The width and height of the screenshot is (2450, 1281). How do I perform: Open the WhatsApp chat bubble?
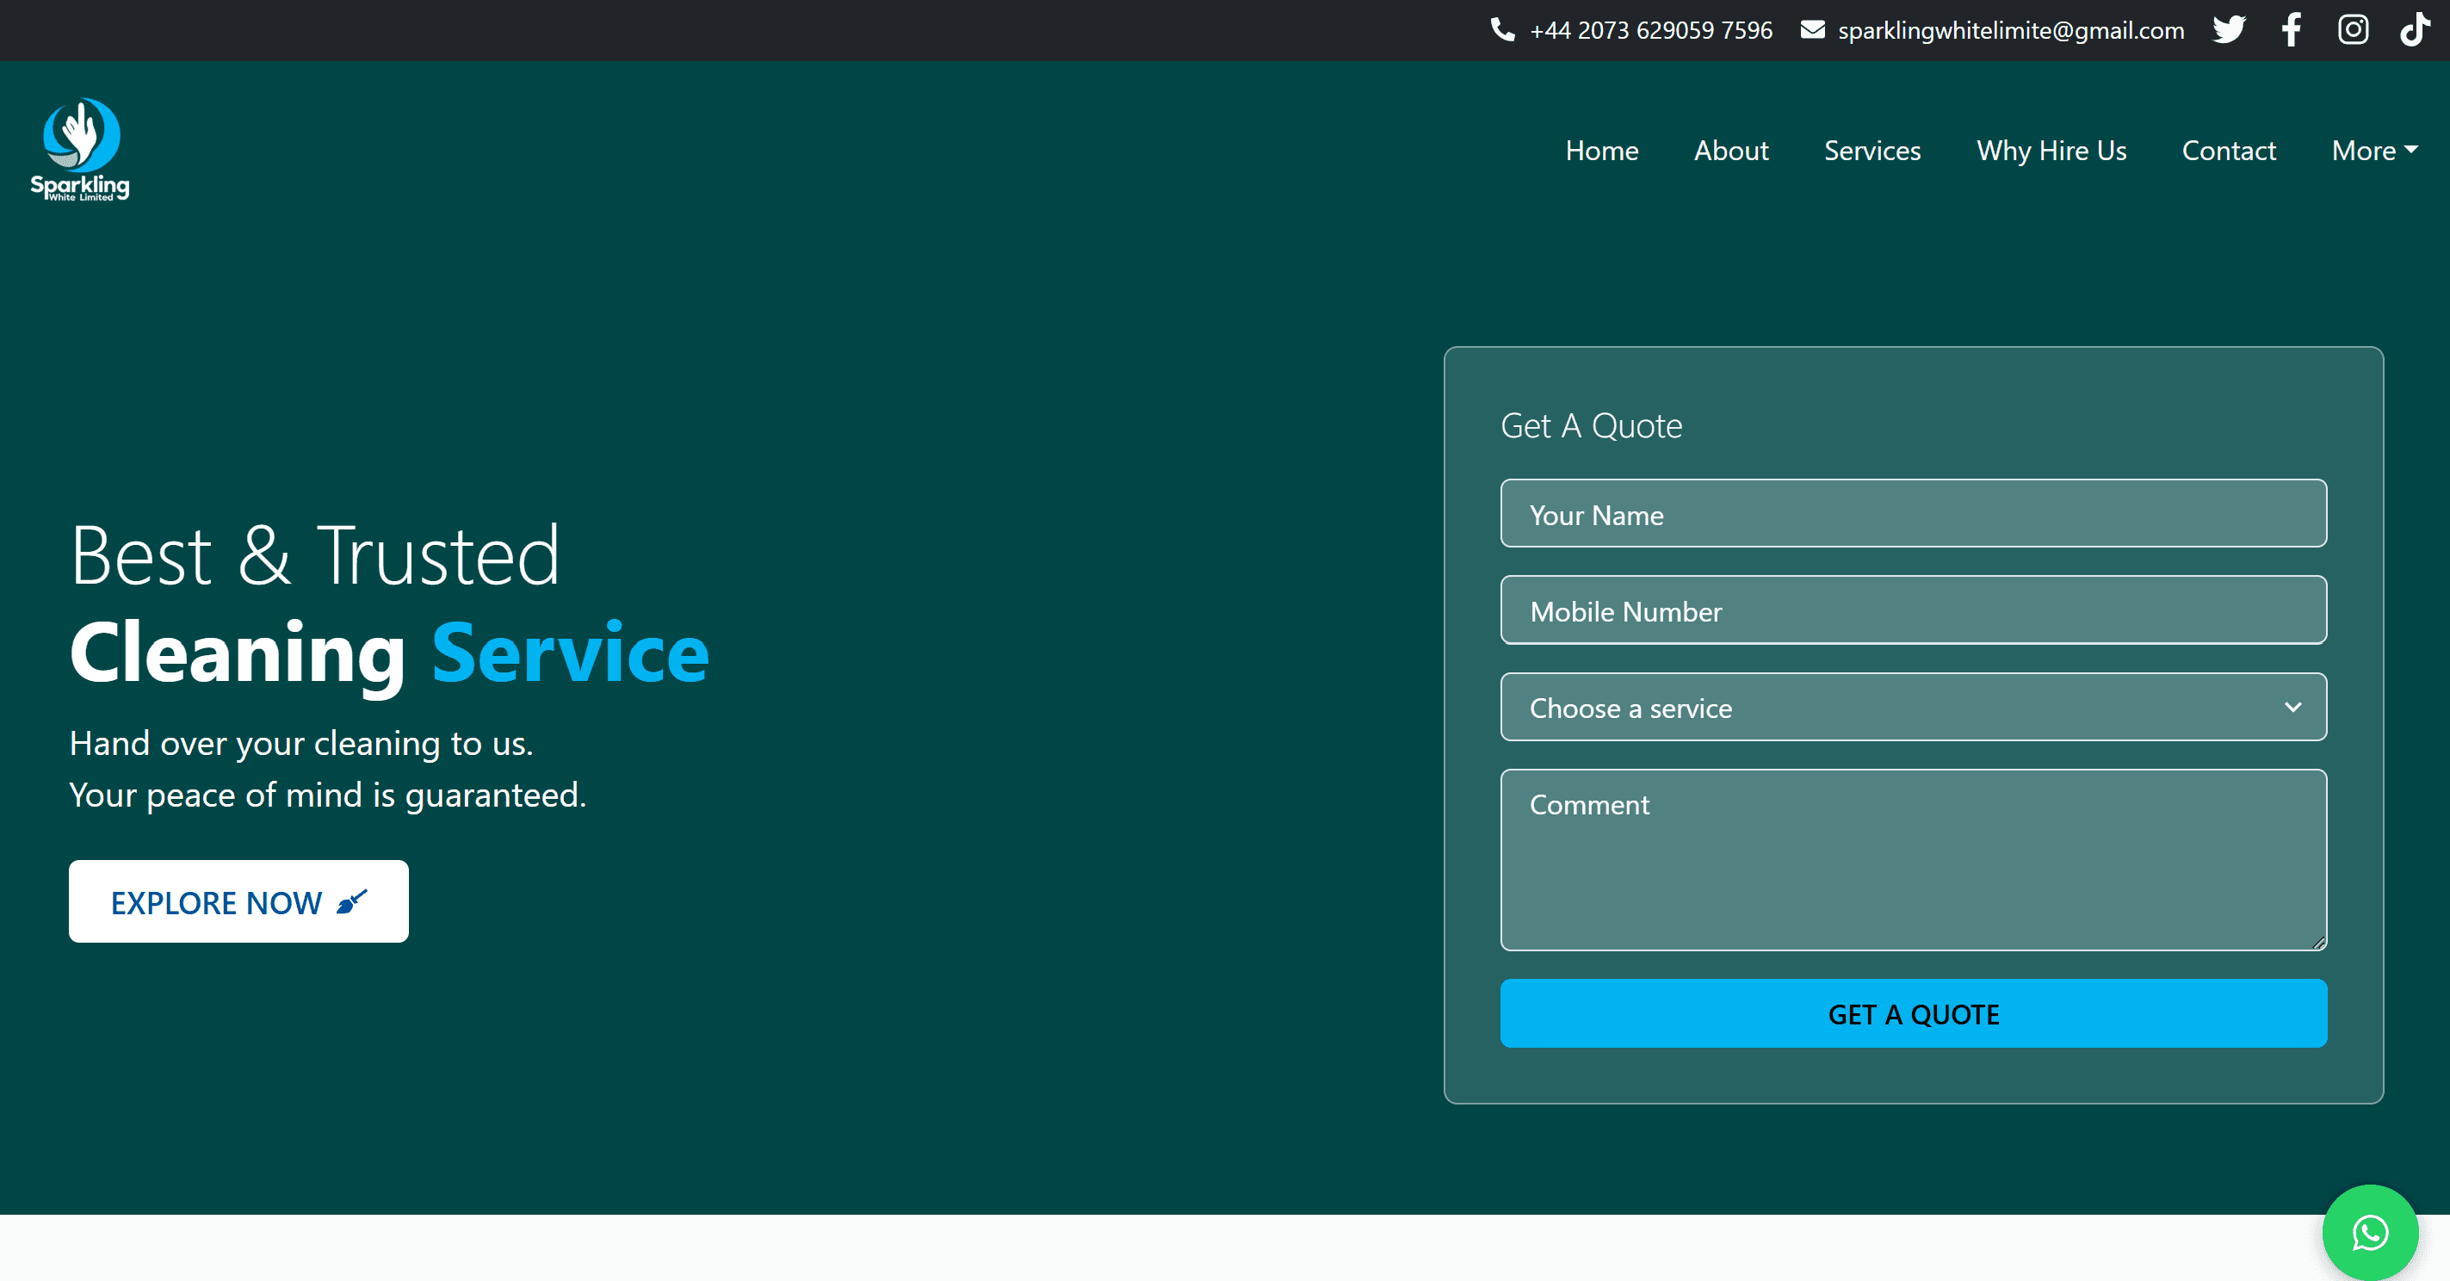click(2369, 1232)
